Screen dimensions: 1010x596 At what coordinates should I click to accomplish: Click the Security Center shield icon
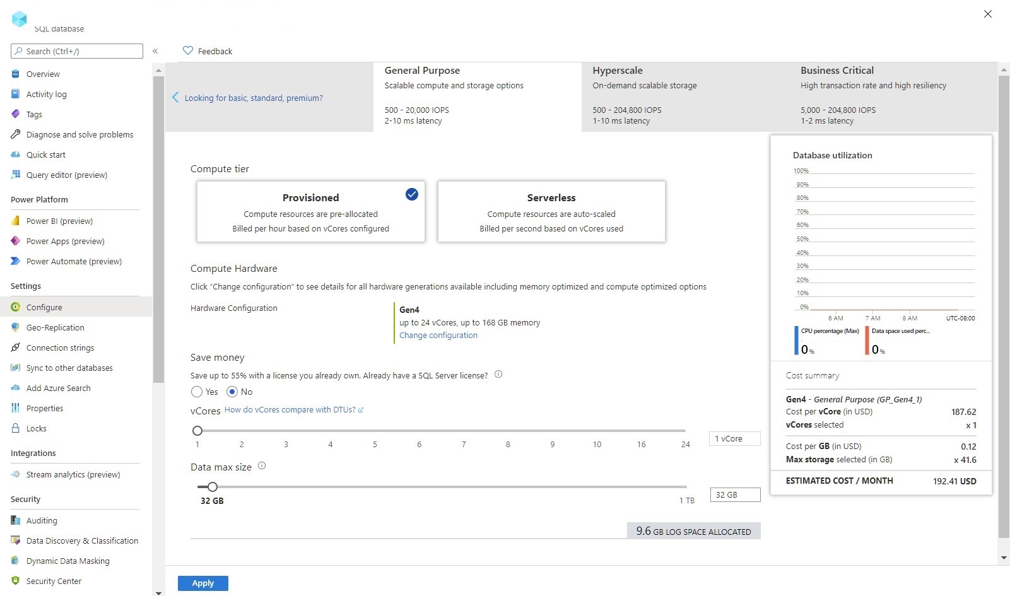(x=16, y=581)
